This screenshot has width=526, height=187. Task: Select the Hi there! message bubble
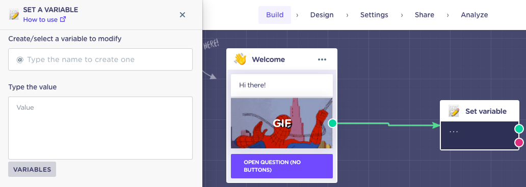(282, 85)
